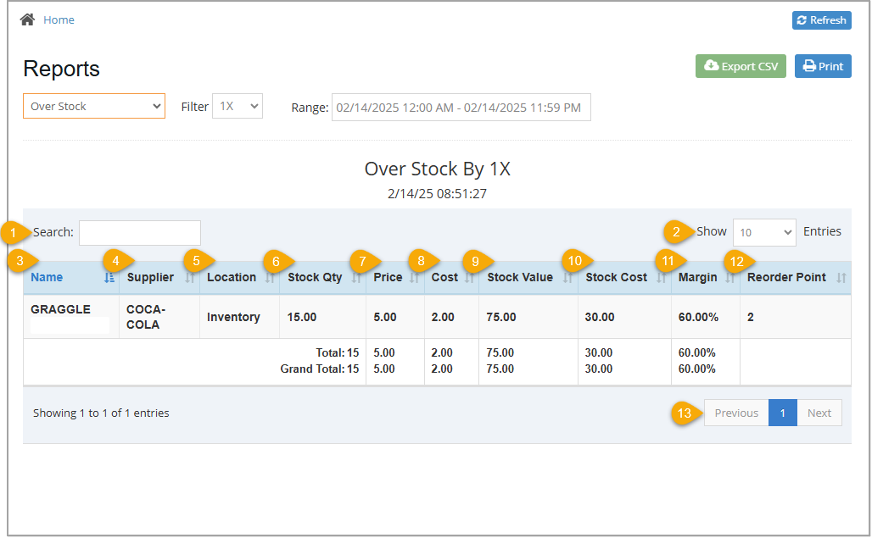Click the sort arrows on the Cost column
872x538 pixels.
[471, 278]
